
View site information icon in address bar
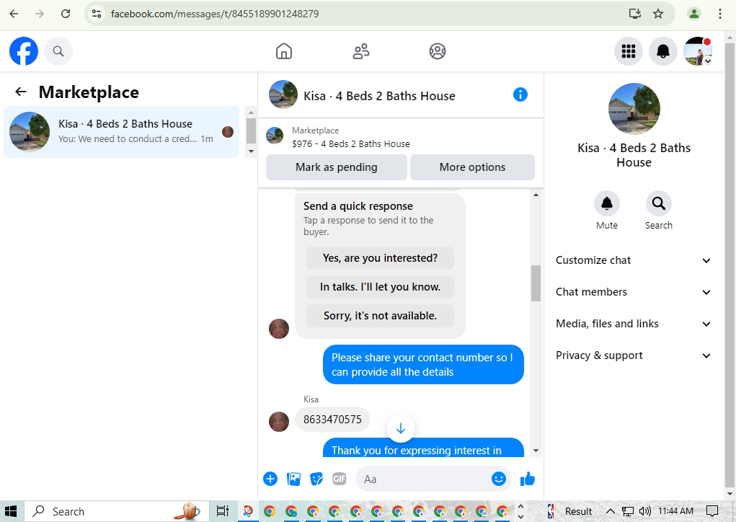pyautogui.click(x=97, y=14)
